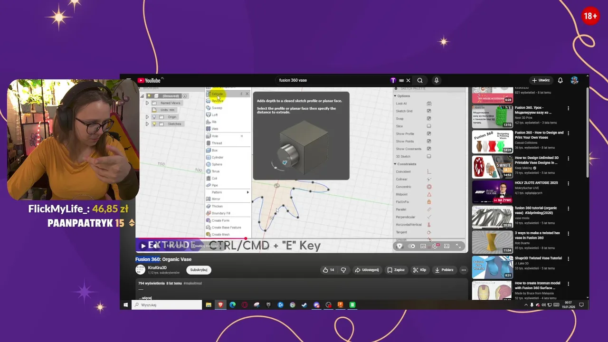The image size is (608, 342).
Task: Toggle the Show Constraints checkbox
Action: [x=429, y=149]
